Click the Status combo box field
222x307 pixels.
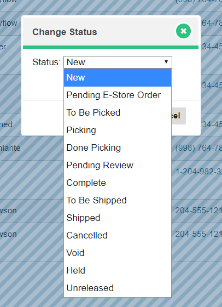(118, 62)
